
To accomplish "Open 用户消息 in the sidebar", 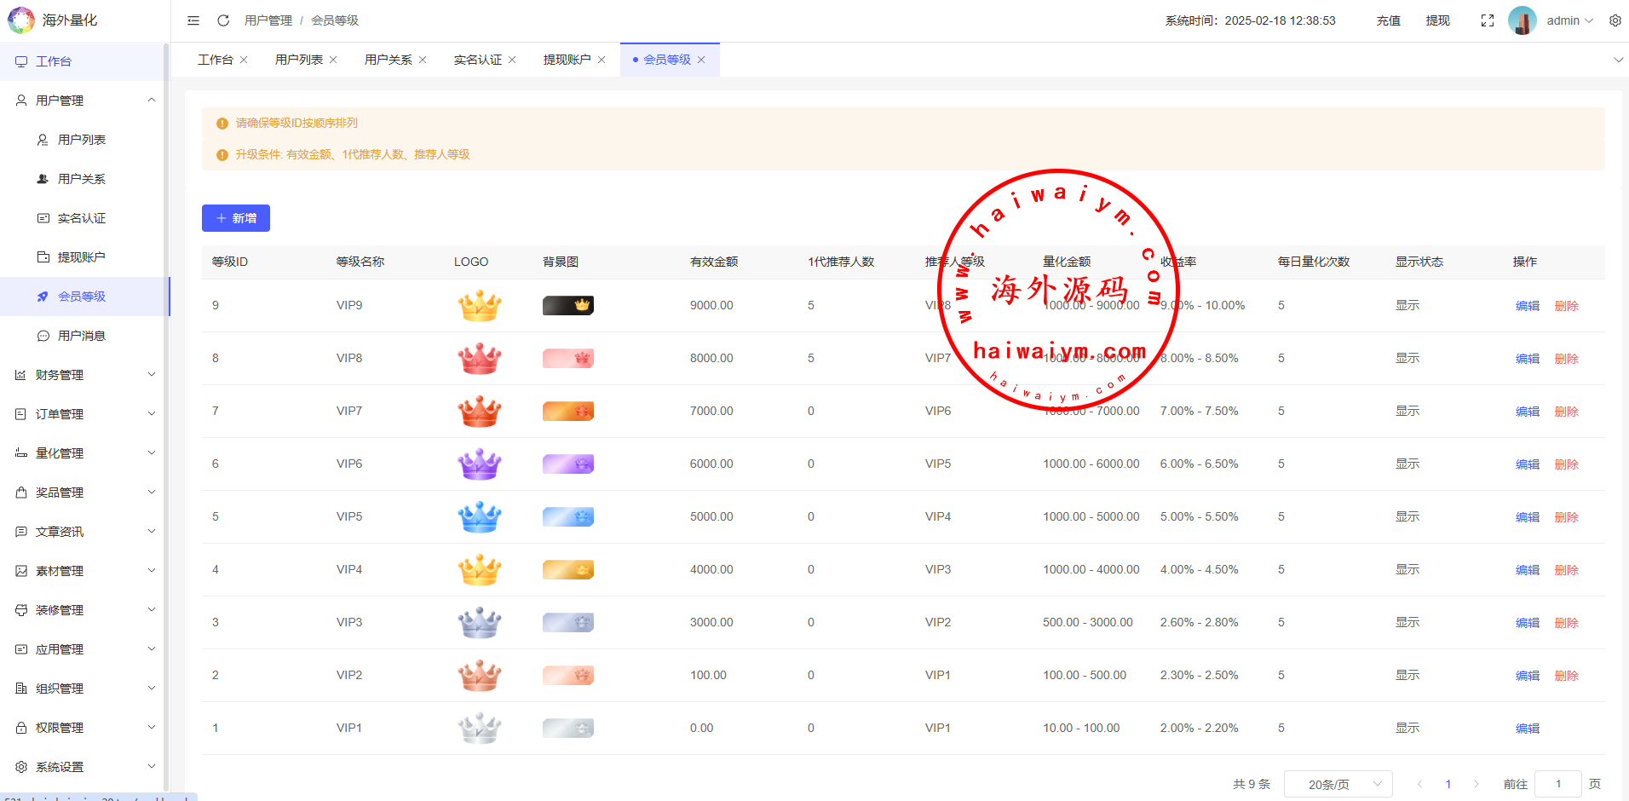I will 82,336.
